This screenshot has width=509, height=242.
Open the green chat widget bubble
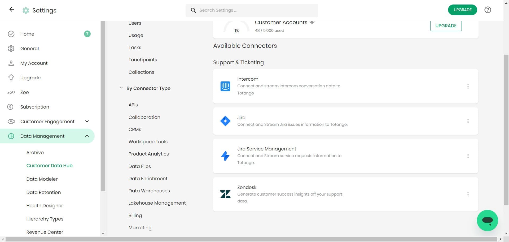pyautogui.click(x=487, y=220)
